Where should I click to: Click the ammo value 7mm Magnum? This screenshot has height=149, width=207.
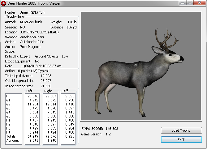[x=30, y=47]
